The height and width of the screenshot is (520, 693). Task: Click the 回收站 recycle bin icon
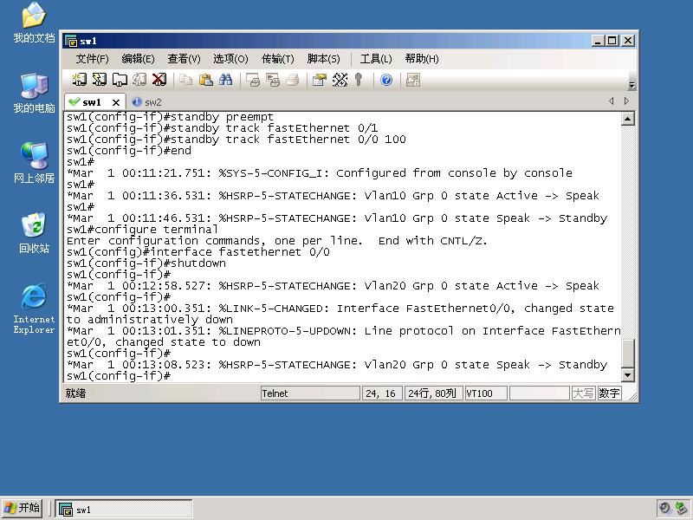tap(34, 233)
